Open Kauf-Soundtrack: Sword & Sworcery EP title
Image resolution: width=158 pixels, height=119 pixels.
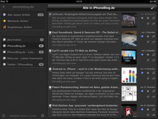coord(86,32)
